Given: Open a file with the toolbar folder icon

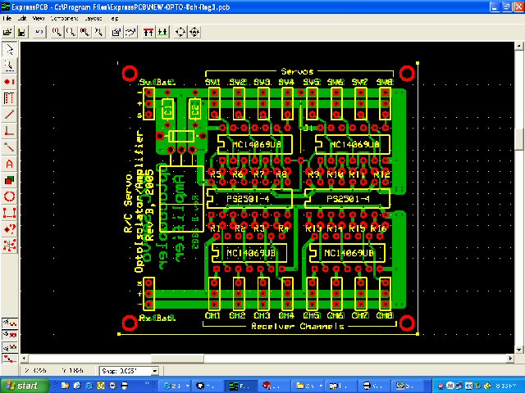Looking at the screenshot, I should click(x=7, y=32).
